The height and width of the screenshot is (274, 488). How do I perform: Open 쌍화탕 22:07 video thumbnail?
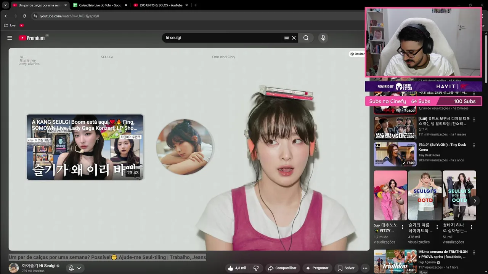click(x=395, y=128)
